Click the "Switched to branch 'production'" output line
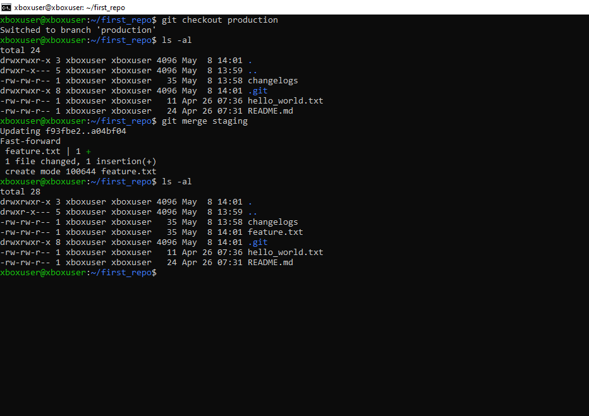 click(78, 30)
